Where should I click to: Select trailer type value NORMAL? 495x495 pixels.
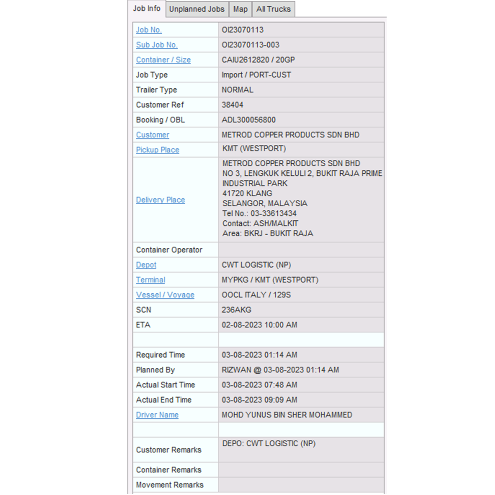point(238,90)
